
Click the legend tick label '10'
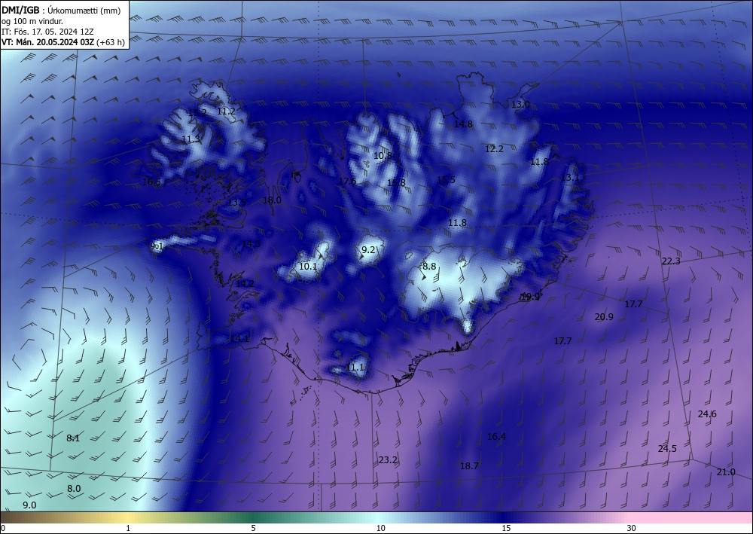pos(380,528)
